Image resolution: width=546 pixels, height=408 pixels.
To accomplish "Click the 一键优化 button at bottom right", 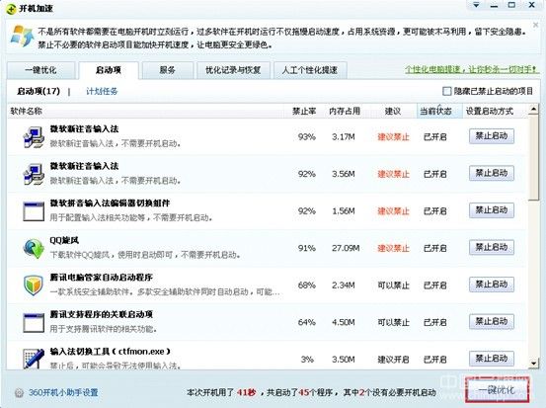I will 497,389.
